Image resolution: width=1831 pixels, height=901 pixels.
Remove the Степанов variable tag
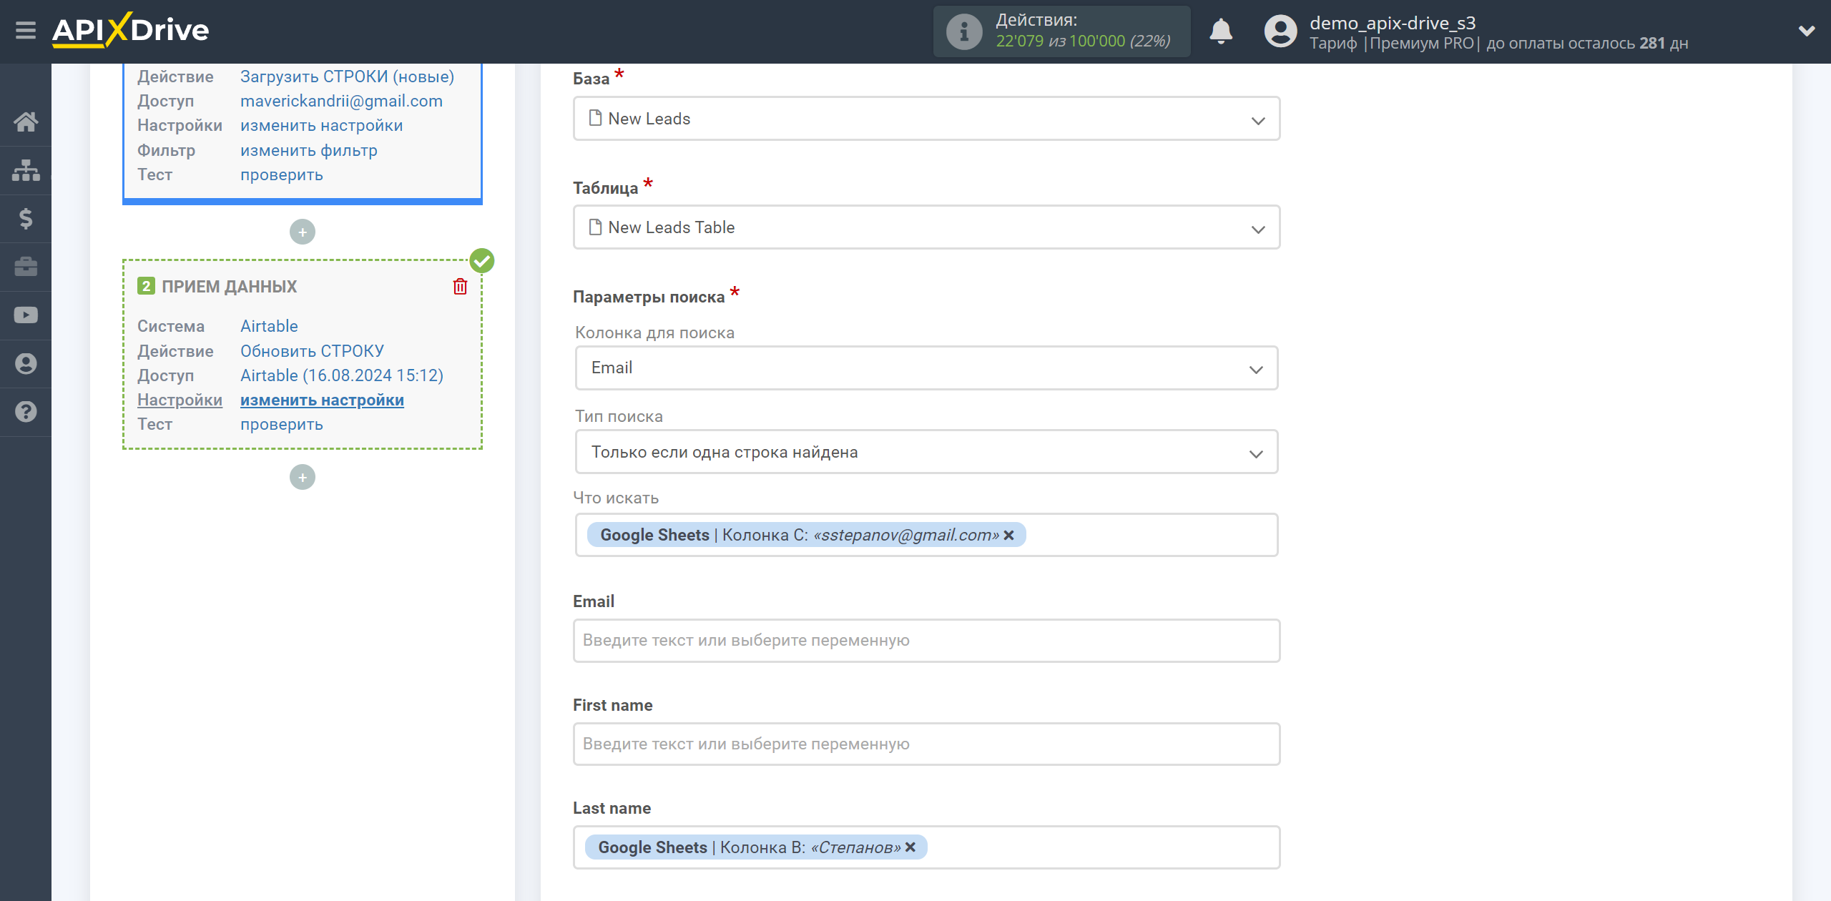coord(910,847)
